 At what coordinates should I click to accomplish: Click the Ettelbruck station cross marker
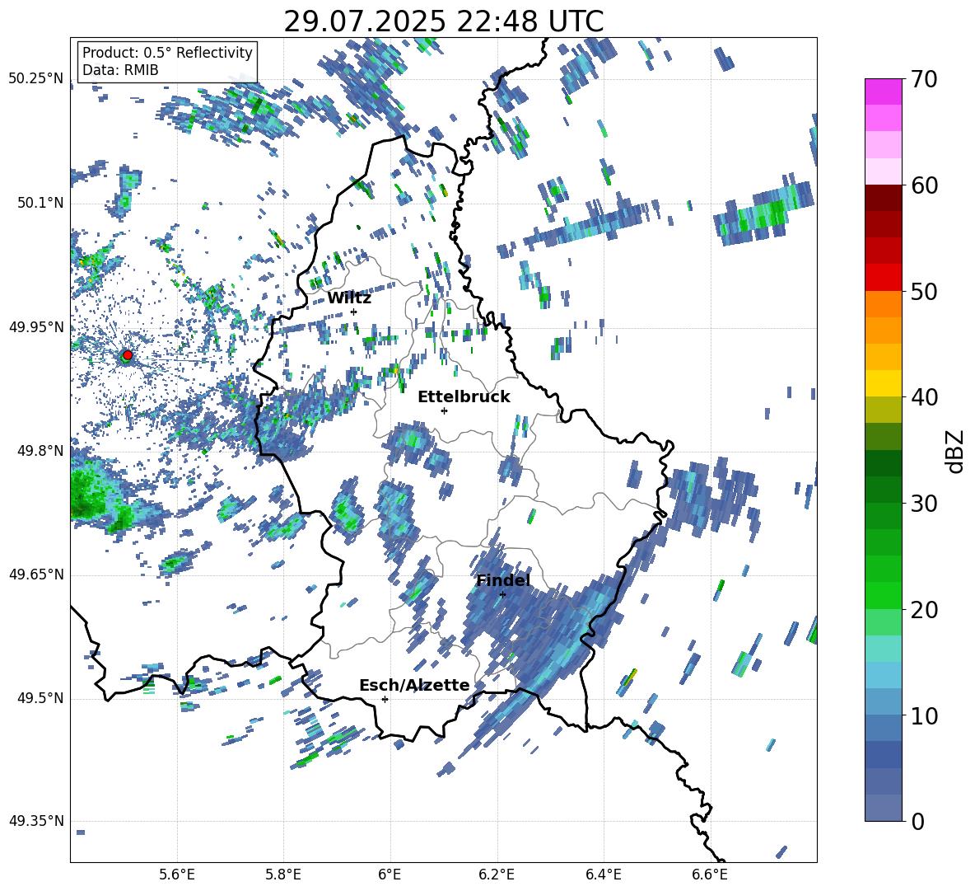click(444, 410)
